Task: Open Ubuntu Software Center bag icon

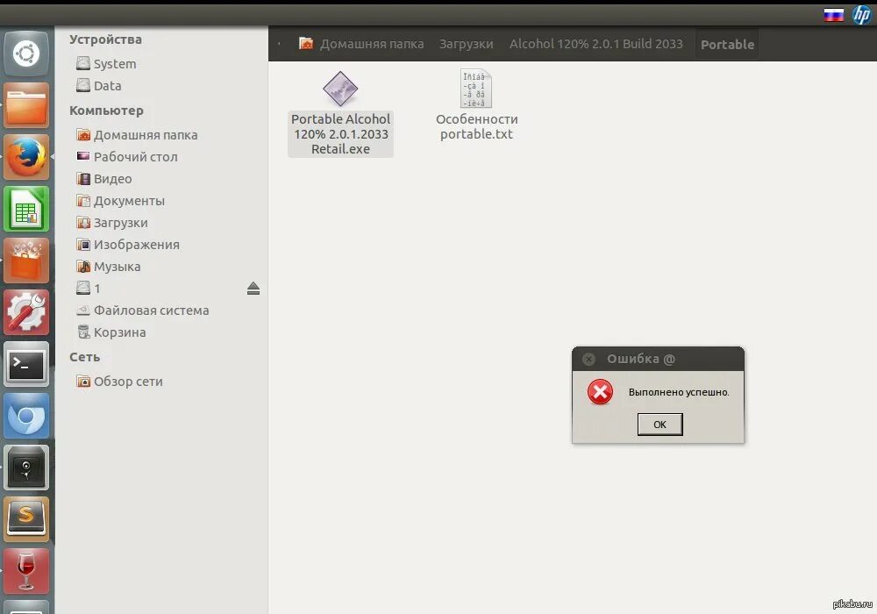Action: coord(26,261)
